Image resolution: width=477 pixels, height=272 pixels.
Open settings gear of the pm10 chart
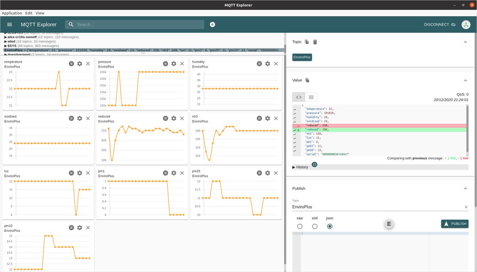click(x=79, y=227)
